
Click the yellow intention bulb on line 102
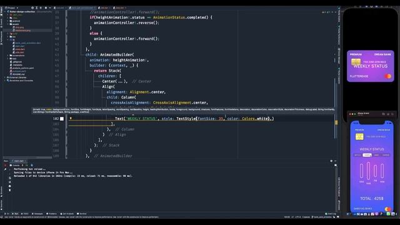click(71, 118)
